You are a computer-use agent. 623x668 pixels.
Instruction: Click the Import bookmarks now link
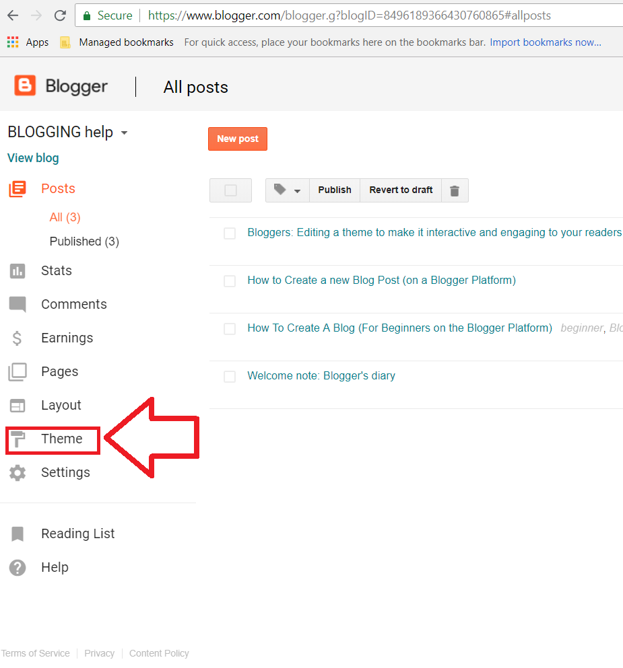pyautogui.click(x=546, y=42)
